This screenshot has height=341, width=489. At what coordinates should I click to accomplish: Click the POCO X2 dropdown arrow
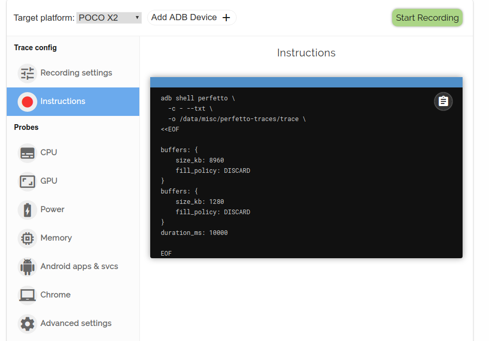(x=137, y=17)
